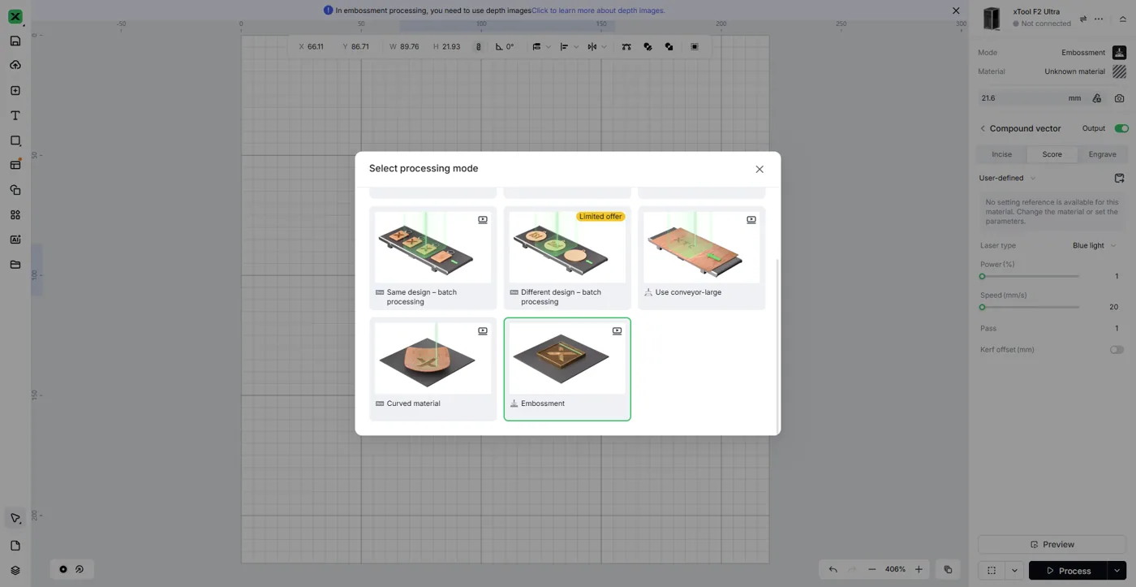Adjust the Power (%) slider

pyautogui.click(x=1030, y=276)
